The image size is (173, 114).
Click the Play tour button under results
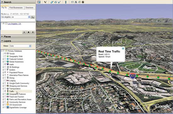24,32
